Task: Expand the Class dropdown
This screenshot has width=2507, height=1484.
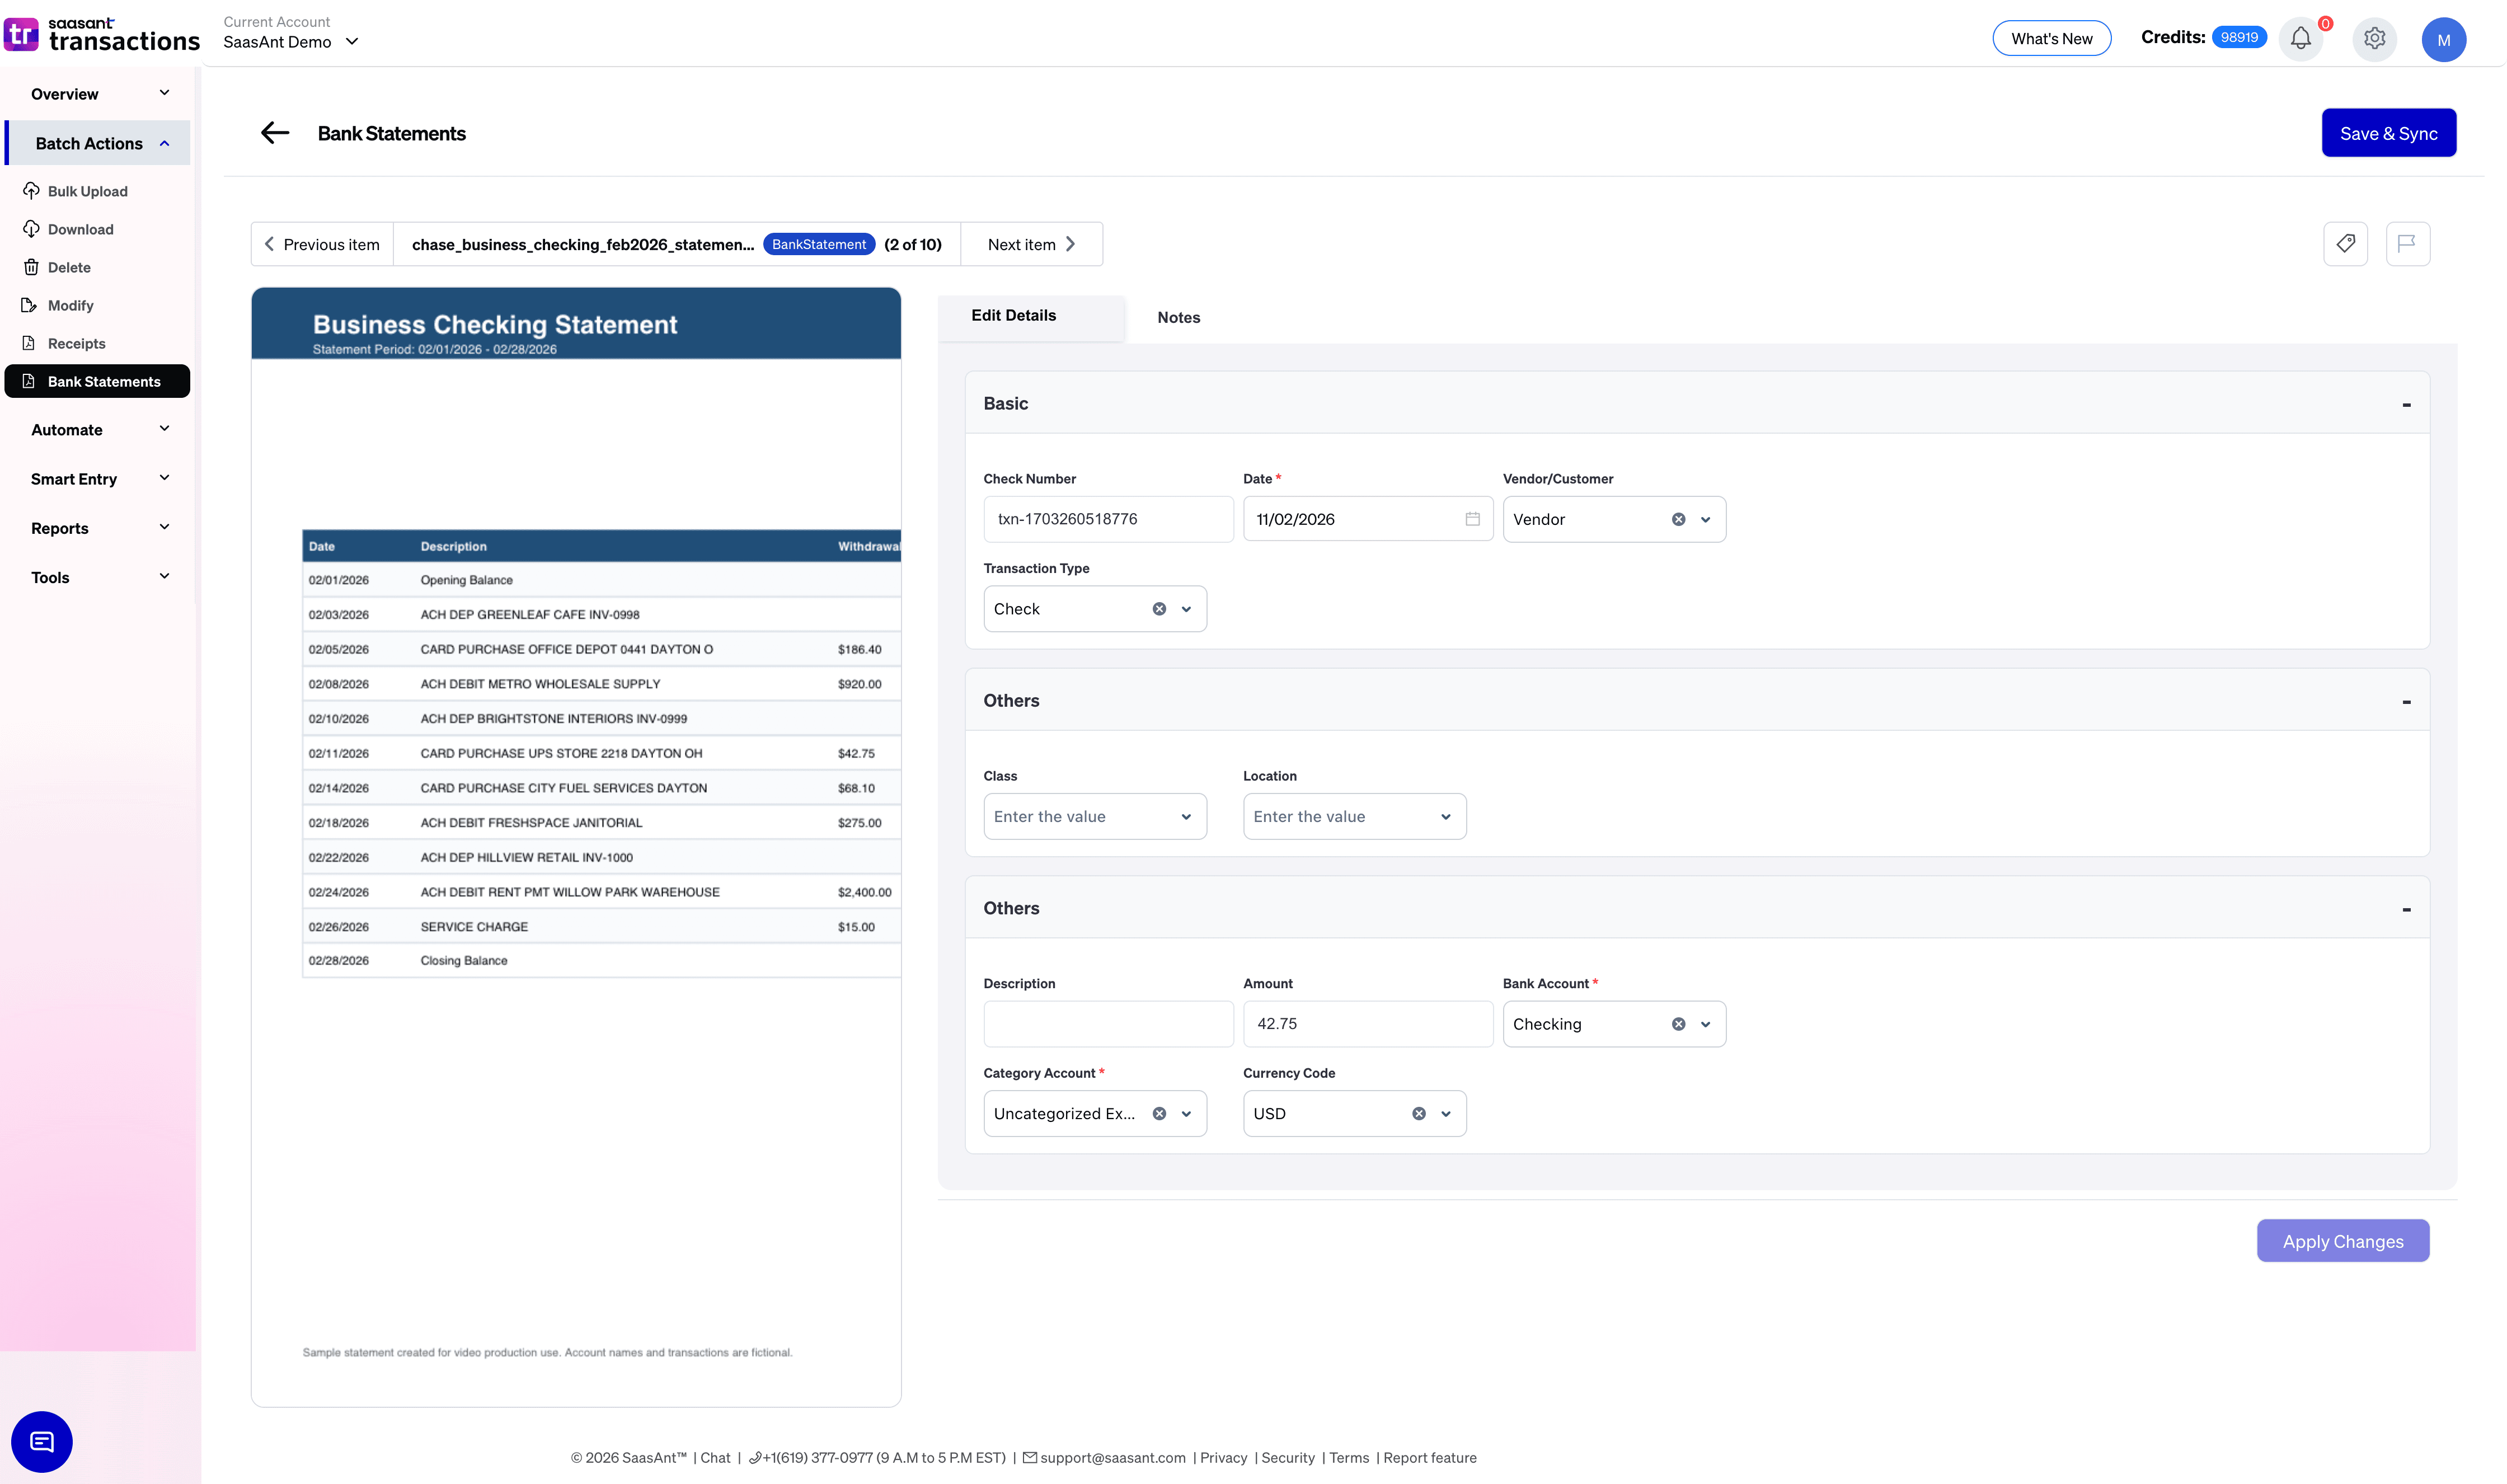Action: [1186, 817]
